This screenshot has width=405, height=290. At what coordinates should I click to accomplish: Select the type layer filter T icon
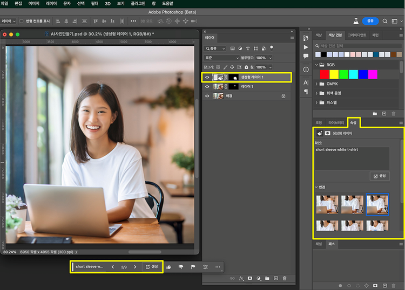(x=248, y=49)
